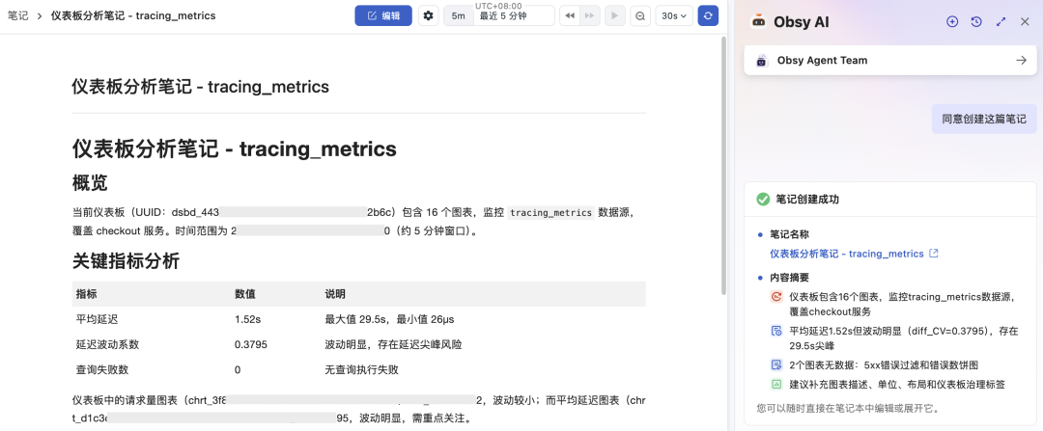The image size is (1043, 431).
Task: Click icon beside 平均延迟1.52s summary line
Action: click(x=775, y=331)
